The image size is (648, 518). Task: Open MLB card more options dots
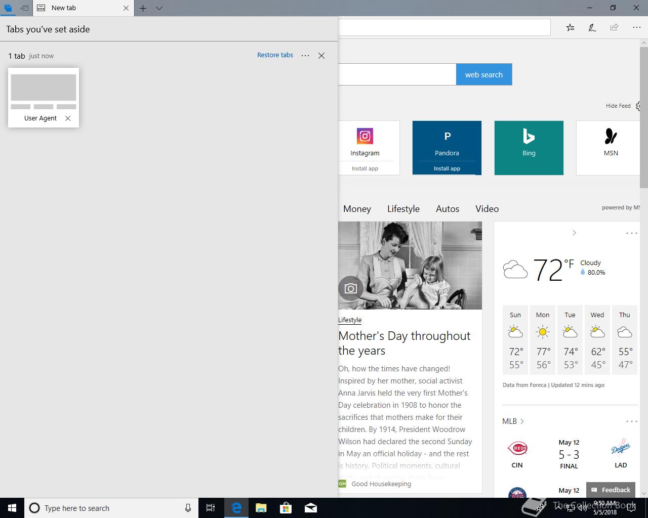[632, 421]
